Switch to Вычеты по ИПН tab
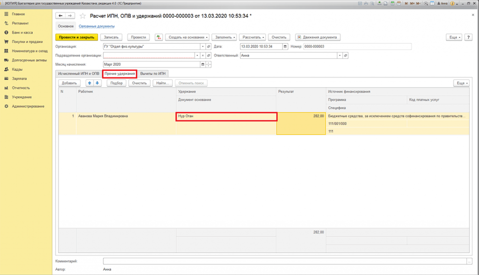This screenshot has width=479, height=275. [152, 74]
